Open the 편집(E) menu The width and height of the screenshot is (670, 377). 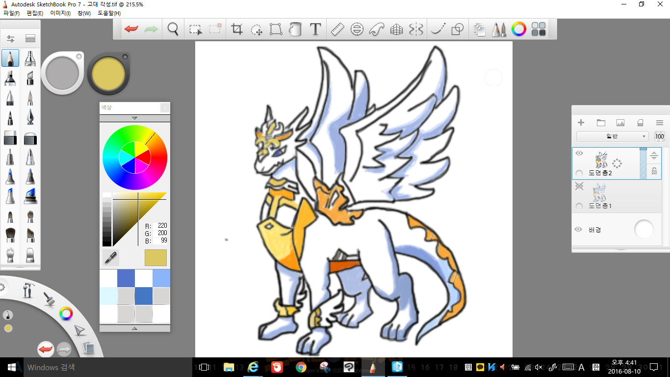point(35,13)
